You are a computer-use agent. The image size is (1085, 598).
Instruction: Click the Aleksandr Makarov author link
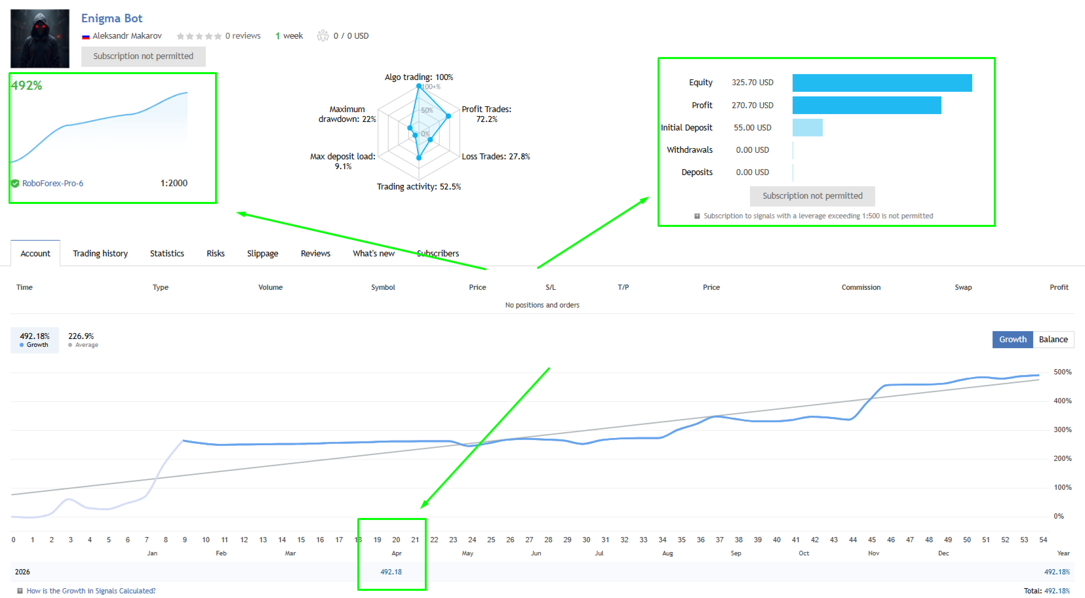click(x=127, y=36)
